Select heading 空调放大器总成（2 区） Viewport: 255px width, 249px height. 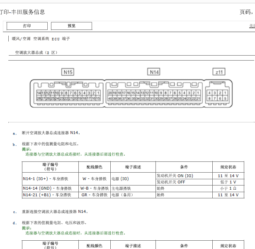(x=36, y=53)
